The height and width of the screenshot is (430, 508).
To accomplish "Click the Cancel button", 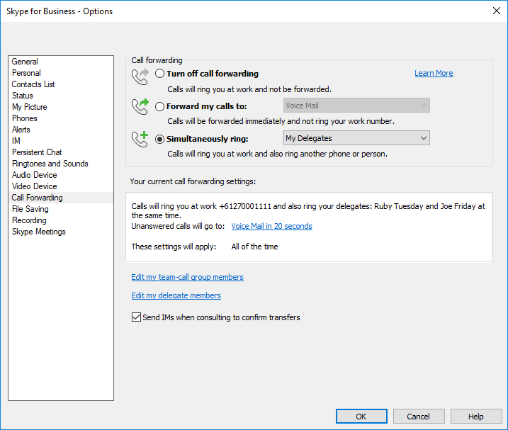I will click(x=419, y=416).
